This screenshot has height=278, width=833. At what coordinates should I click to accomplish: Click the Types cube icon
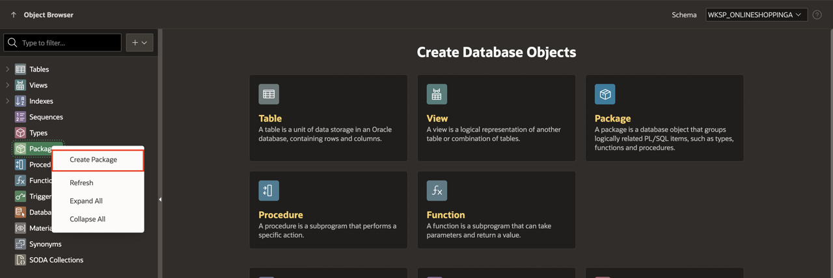point(20,133)
